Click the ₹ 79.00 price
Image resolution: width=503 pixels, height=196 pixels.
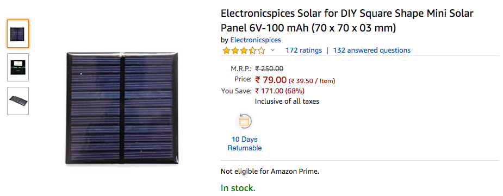click(x=270, y=80)
